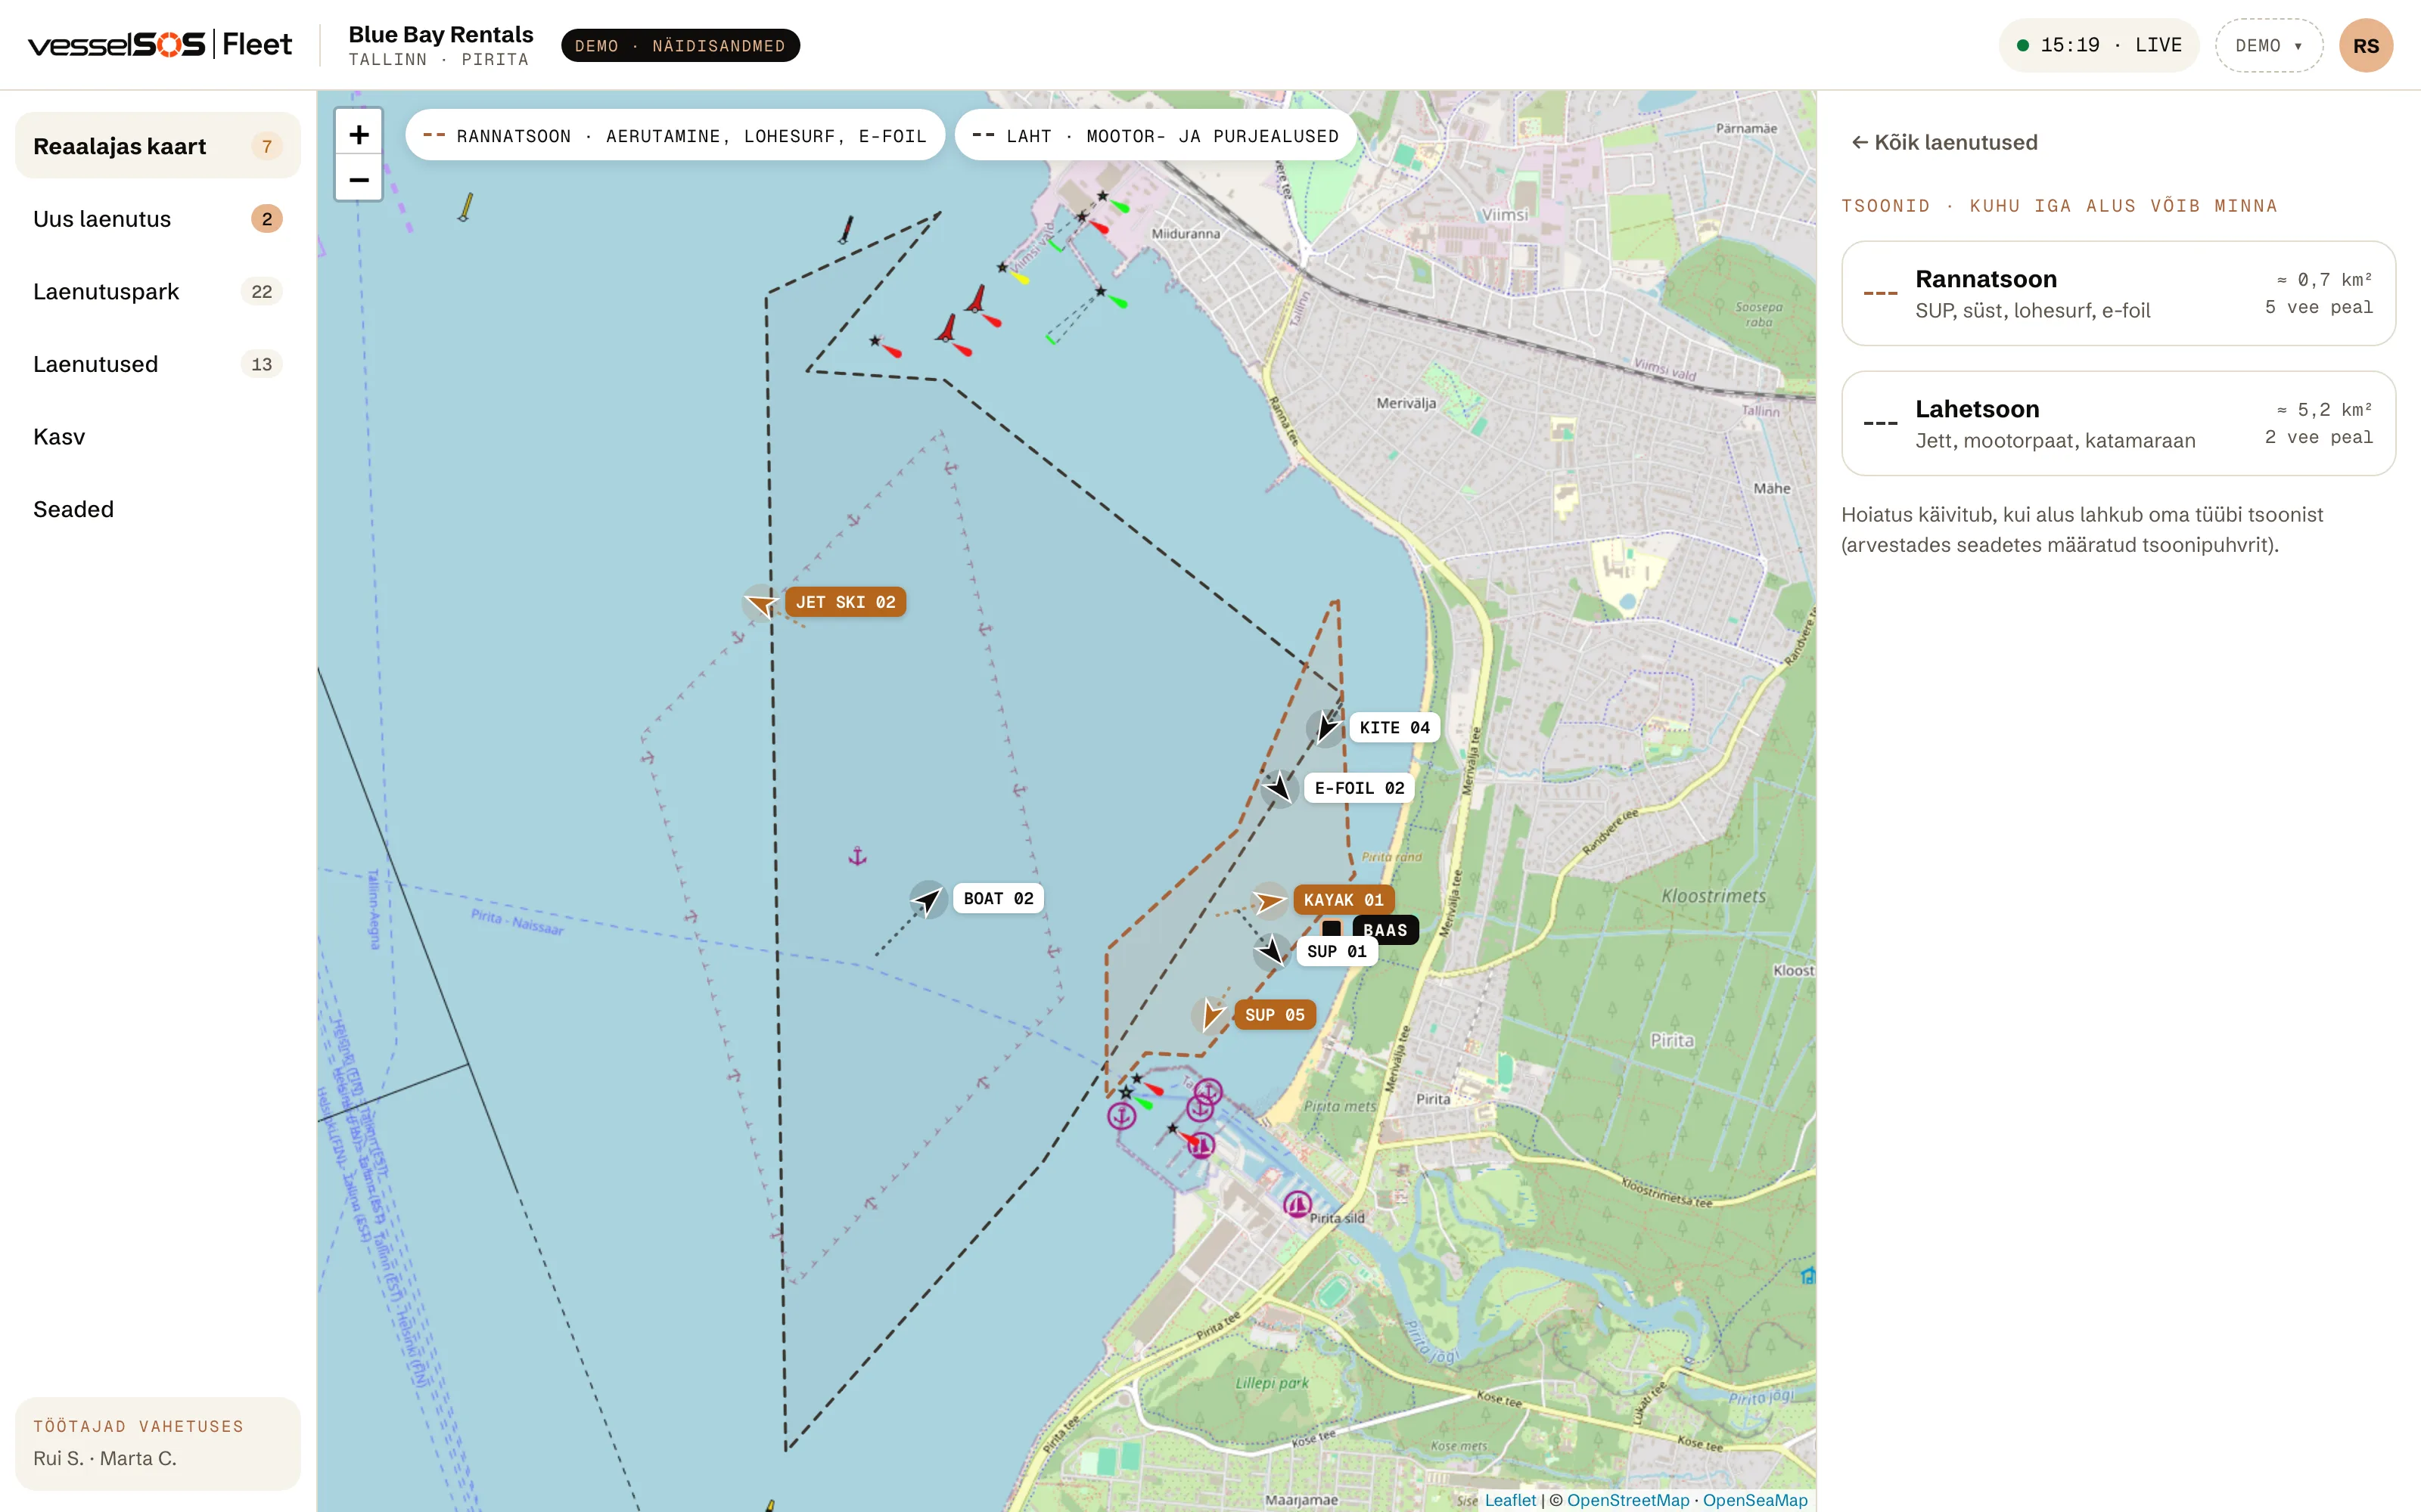Click the SUP 01 label
The height and width of the screenshot is (1512, 2421).
pyautogui.click(x=1337, y=951)
